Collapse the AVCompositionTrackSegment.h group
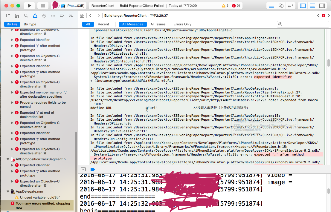The height and width of the screenshot is (212, 331). point(8,159)
